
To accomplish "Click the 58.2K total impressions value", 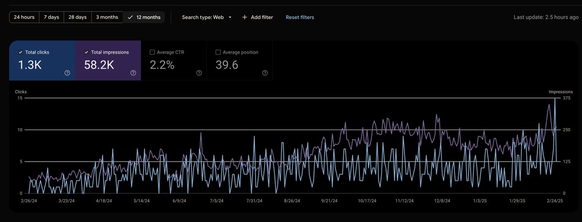I will coord(100,65).
